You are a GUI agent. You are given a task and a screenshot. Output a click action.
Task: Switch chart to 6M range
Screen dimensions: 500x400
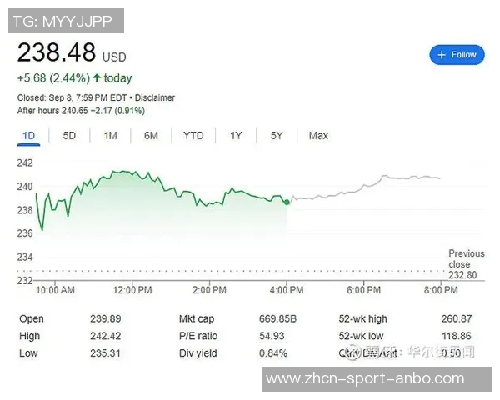pos(151,136)
